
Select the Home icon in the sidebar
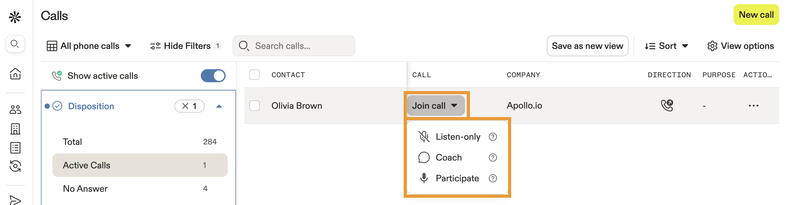[x=16, y=74]
